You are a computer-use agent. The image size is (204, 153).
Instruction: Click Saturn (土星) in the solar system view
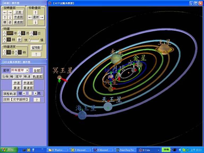(164, 49)
